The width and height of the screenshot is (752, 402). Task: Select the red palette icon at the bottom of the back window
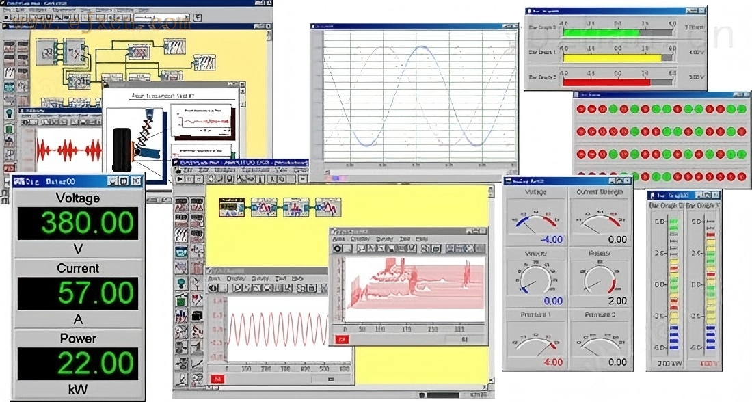tap(9, 168)
